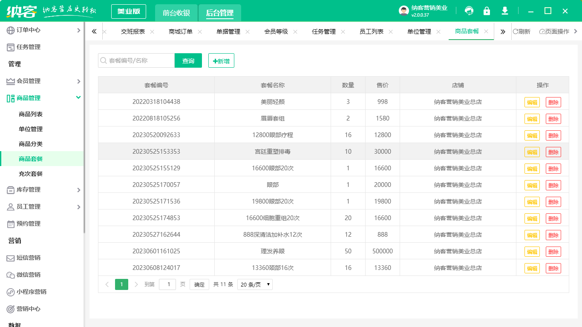Click the 新增 add package button

[x=221, y=60]
